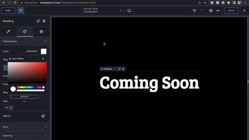Click the alpha opacity slider
The height and width of the screenshot is (140, 249).
tap(30, 91)
